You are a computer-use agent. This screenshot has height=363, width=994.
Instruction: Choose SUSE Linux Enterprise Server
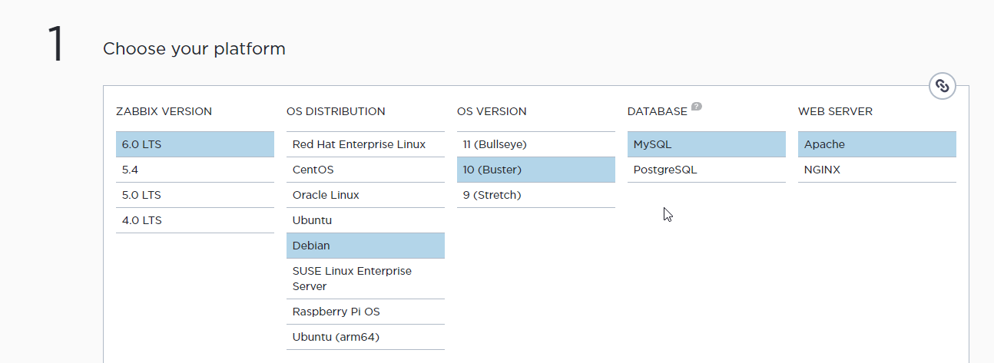(x=366, y=279)
